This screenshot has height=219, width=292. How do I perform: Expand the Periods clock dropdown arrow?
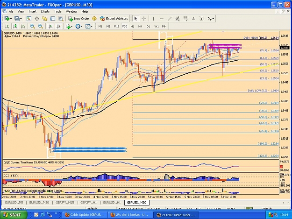[82, 27]
